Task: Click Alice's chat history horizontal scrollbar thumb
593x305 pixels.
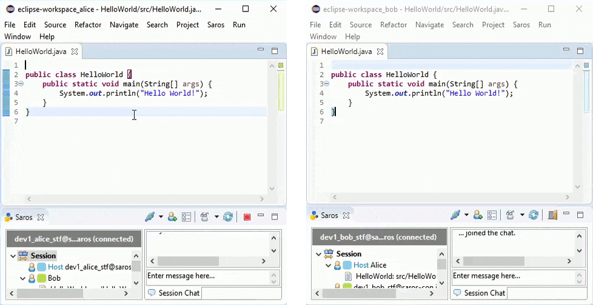Action: coord(189,261)
